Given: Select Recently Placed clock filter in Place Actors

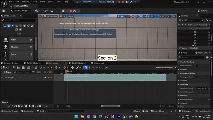Looking at the screenshot, I should click(5, 26).
